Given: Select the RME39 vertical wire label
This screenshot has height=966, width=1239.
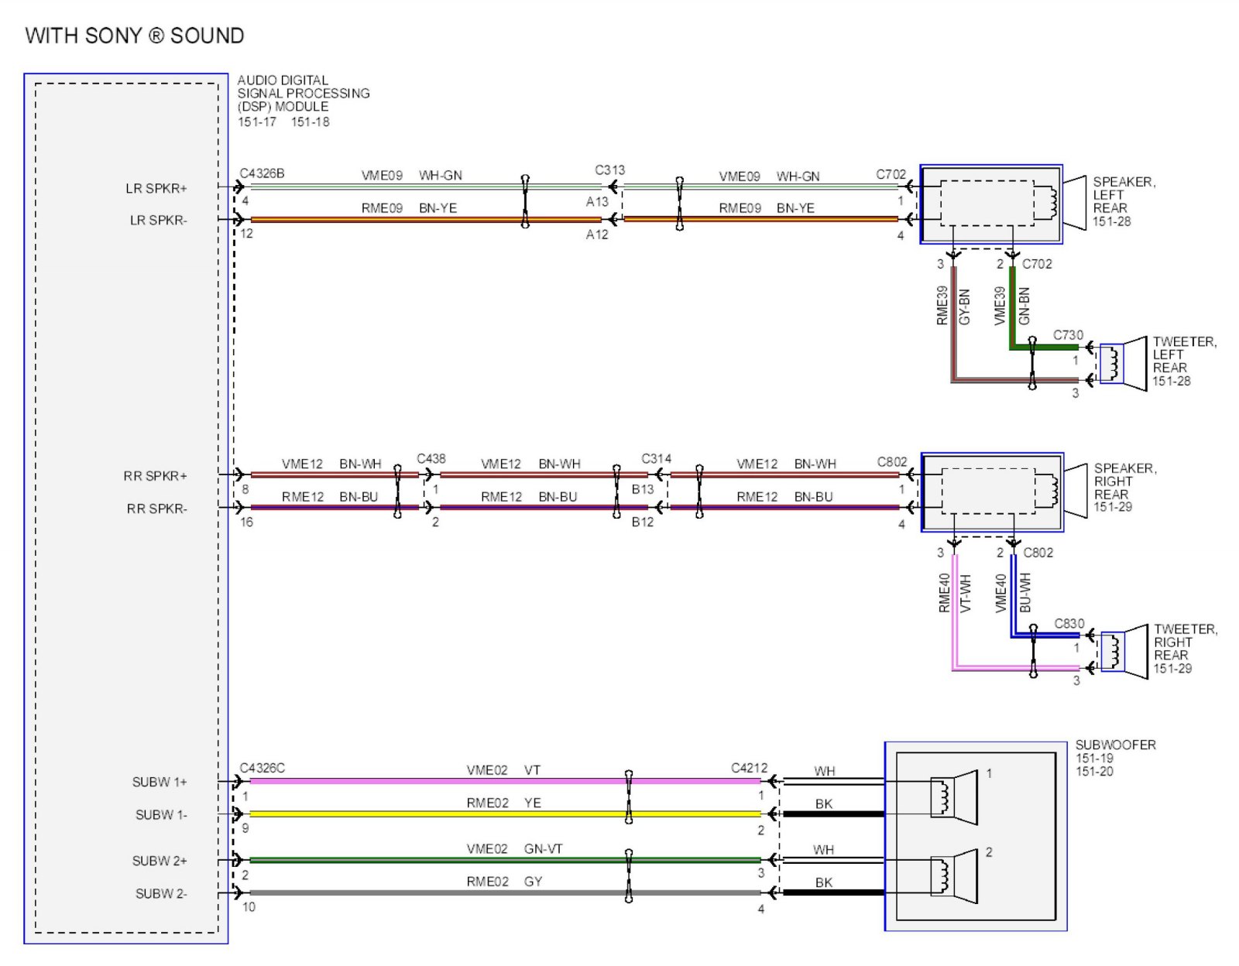Looking at the screenshot, I should tap(942, 305).
